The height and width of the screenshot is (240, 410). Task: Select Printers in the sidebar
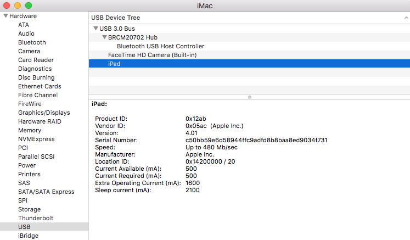(29, 174)
